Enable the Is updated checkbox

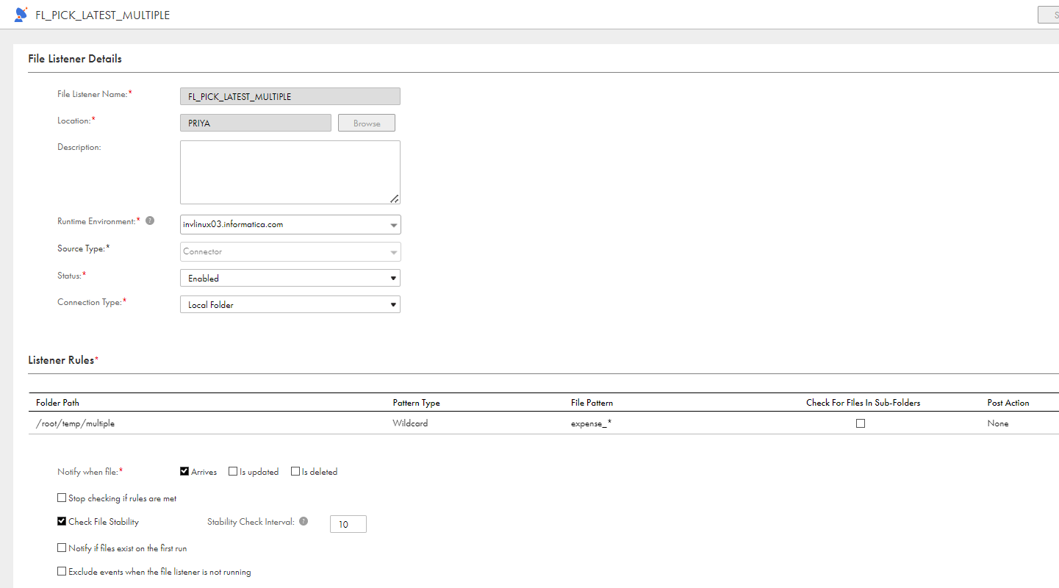pos(233,471)
